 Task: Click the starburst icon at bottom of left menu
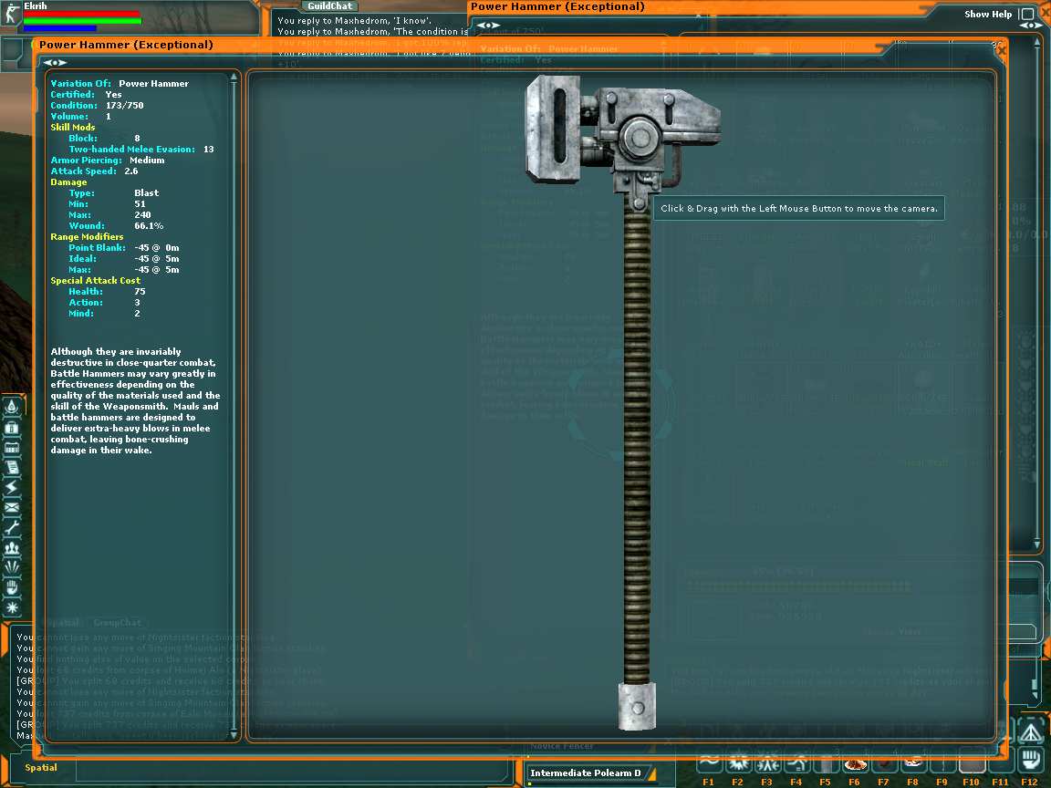click(12, 607)
